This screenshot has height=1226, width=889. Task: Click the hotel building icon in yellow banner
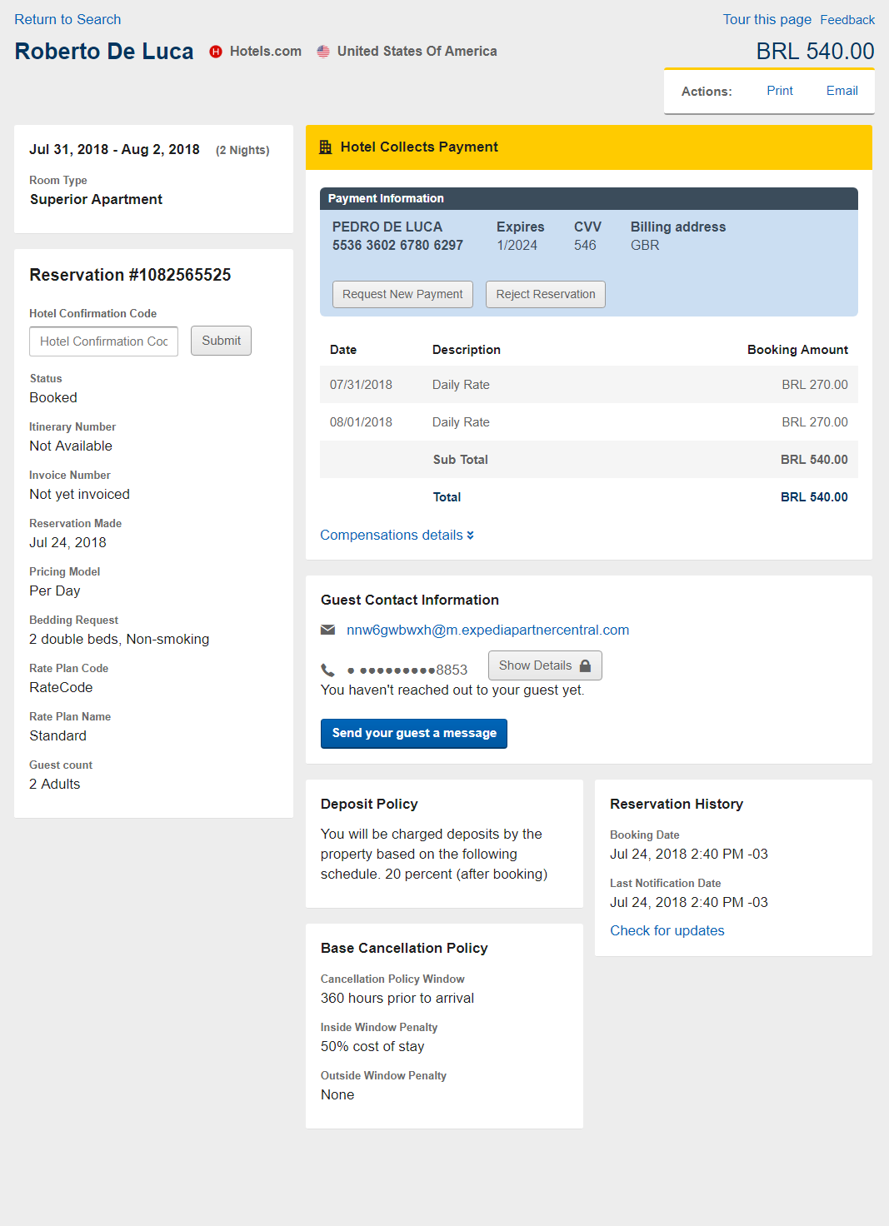point(326,147)
